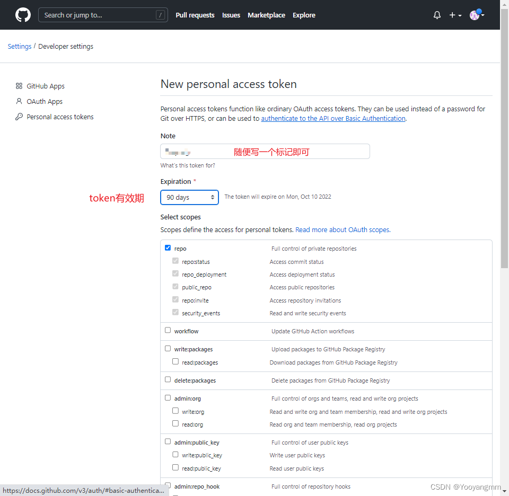Toggle the repo:invite checkbox
509x496 pixels.
175,299
